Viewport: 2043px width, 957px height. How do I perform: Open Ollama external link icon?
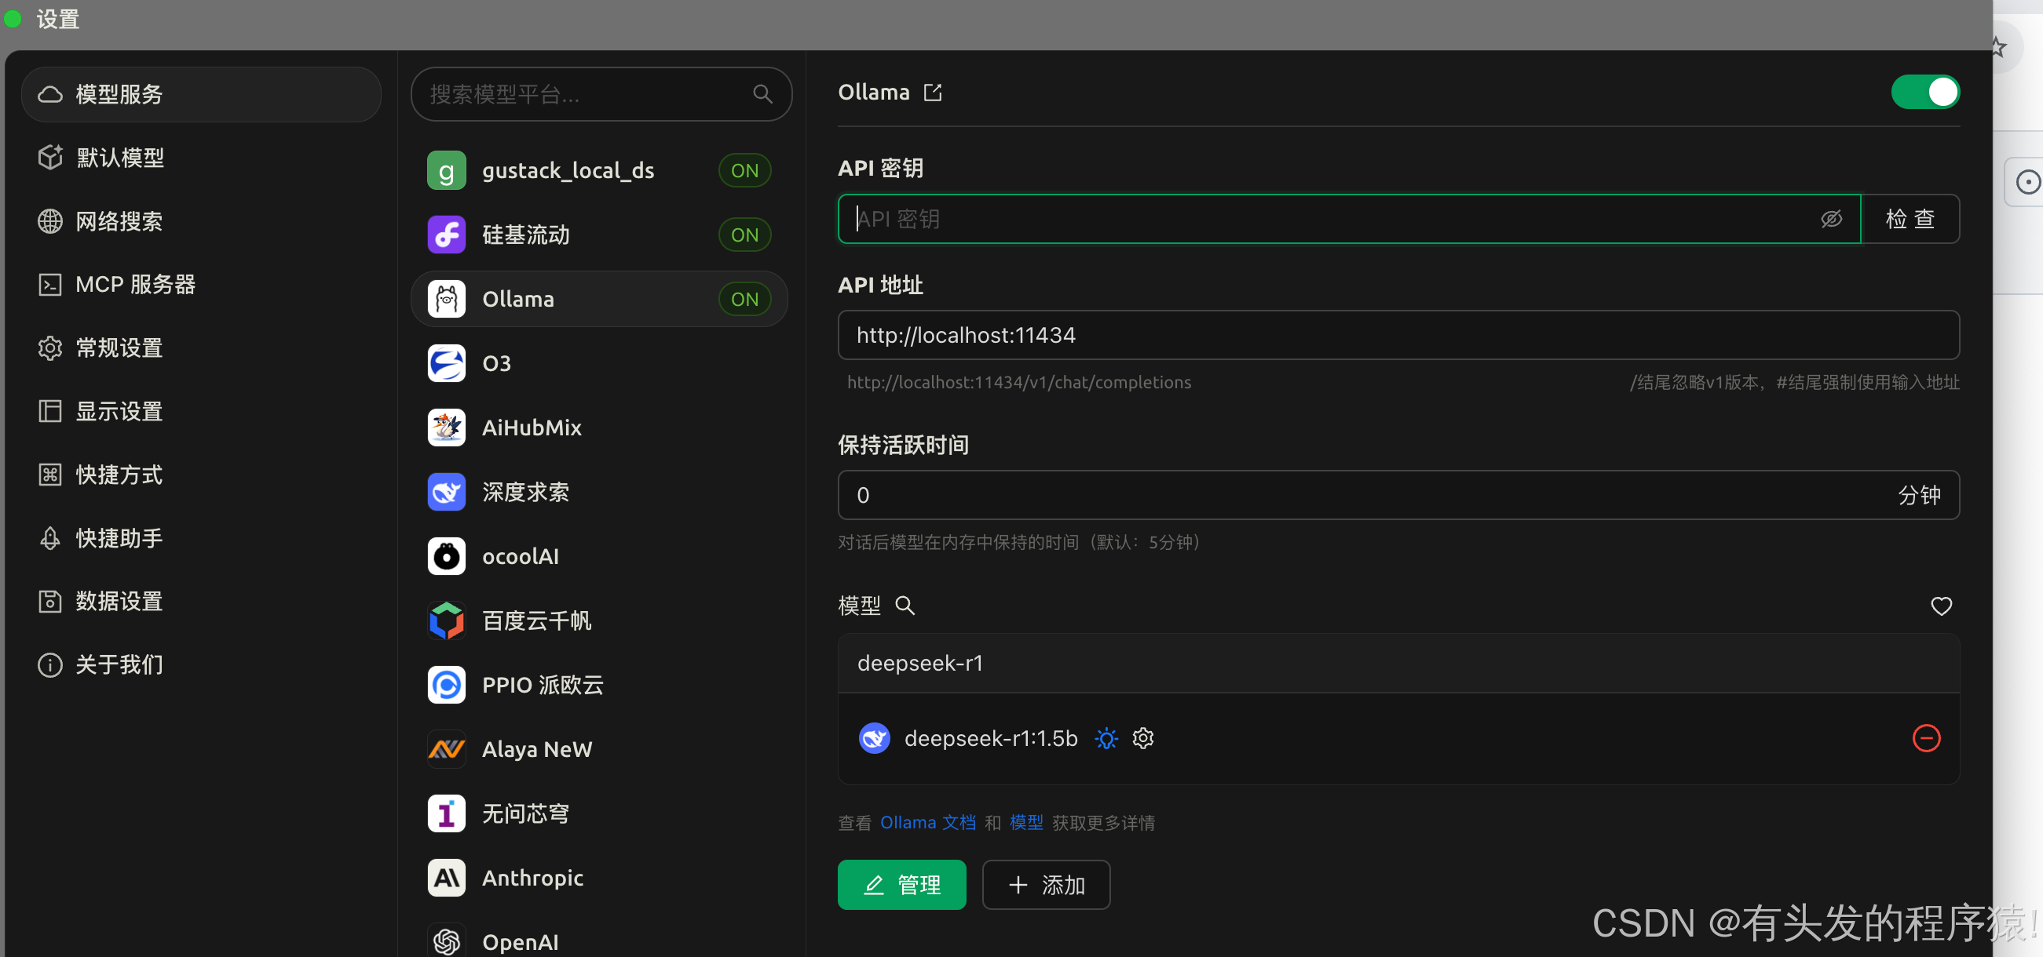tap(933, 93)
